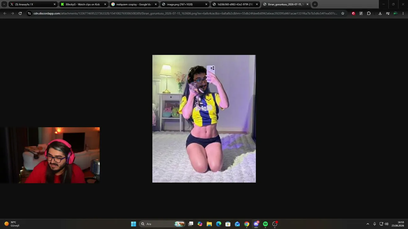The image size is (408, 229).
Task: Switch to the Anasayfa / X tab
Action: click(33, 4)
